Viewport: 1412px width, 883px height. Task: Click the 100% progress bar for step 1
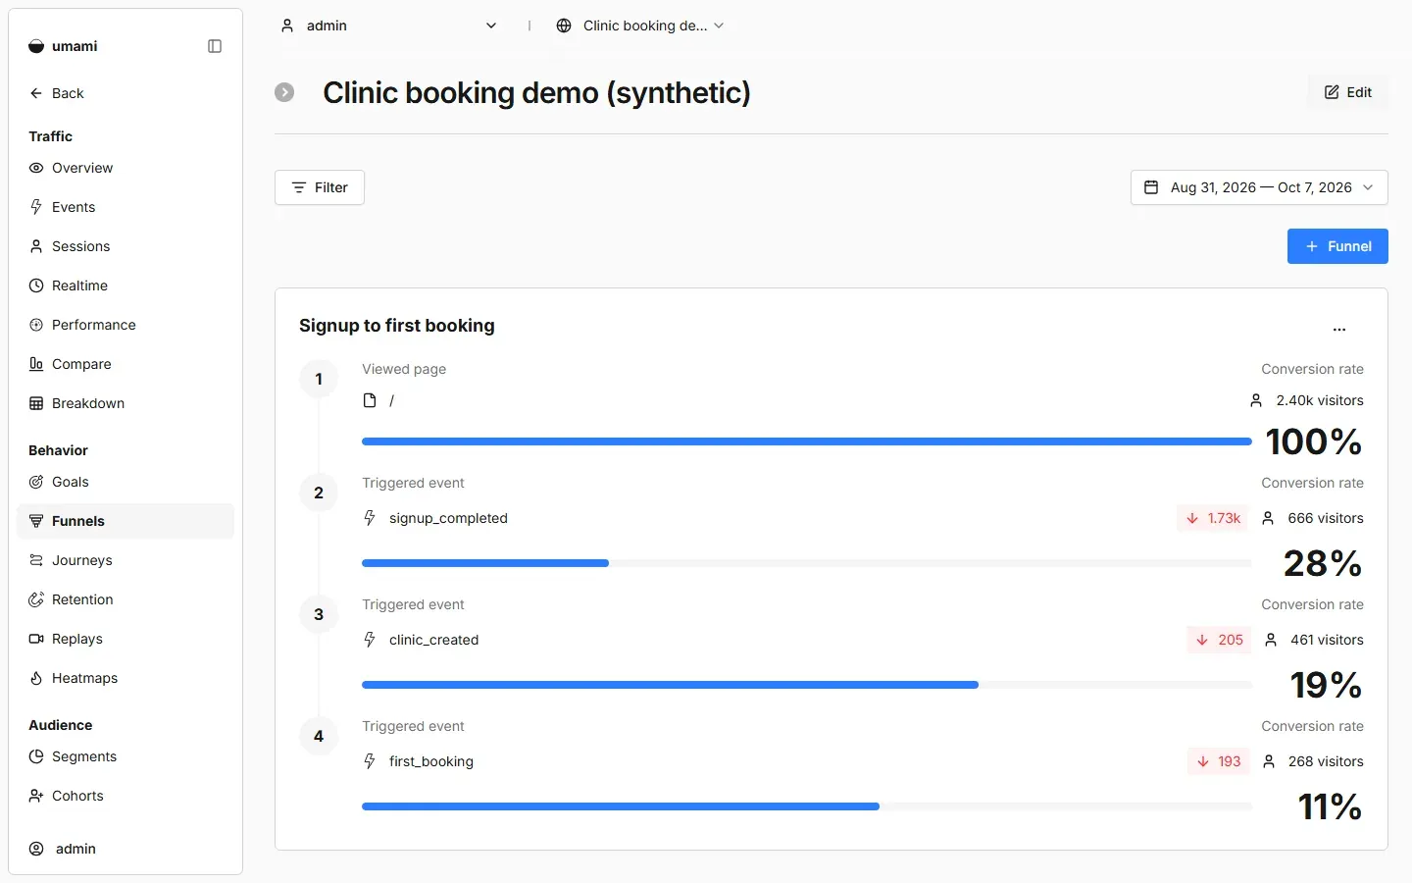pyautogui.click(x=807, y=441)
